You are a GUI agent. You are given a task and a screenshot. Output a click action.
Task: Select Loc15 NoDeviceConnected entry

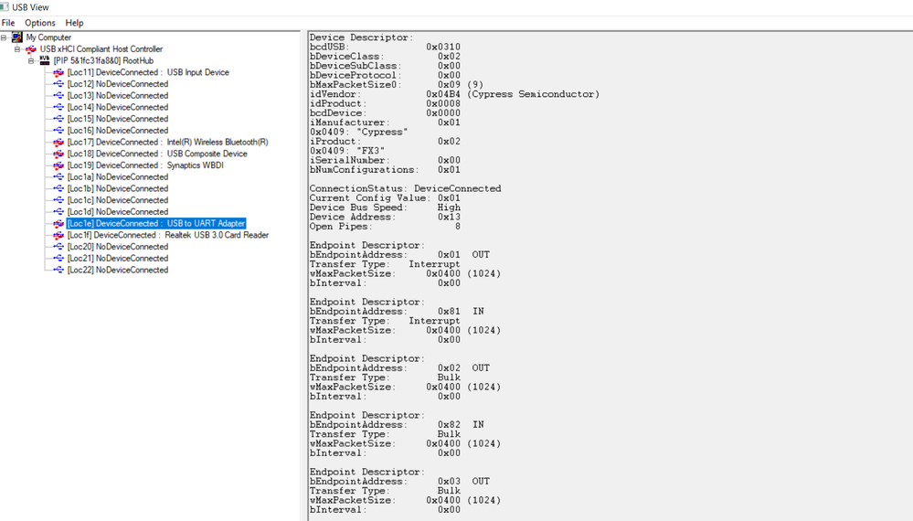point(118,119)
